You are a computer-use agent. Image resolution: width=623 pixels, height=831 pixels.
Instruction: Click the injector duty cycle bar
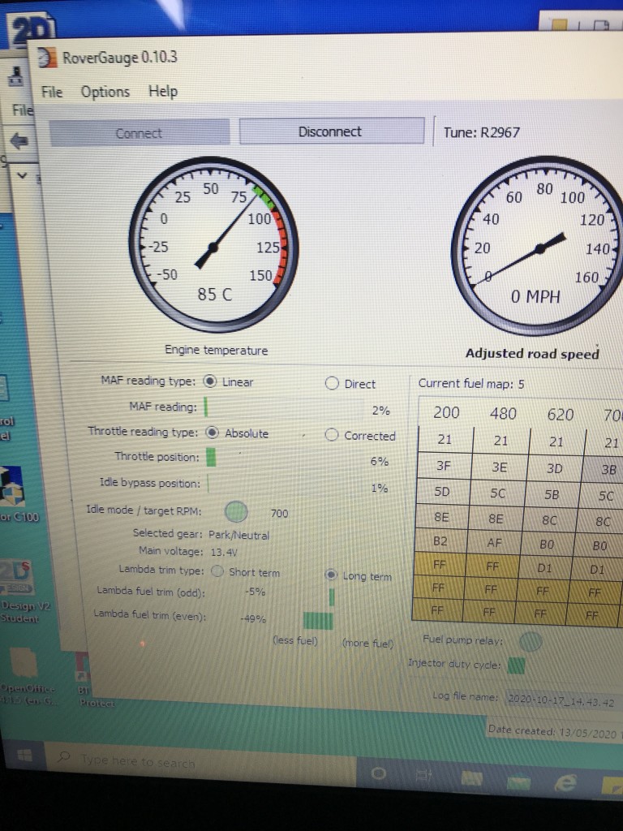pyautogui.click(x=516, y=665)
